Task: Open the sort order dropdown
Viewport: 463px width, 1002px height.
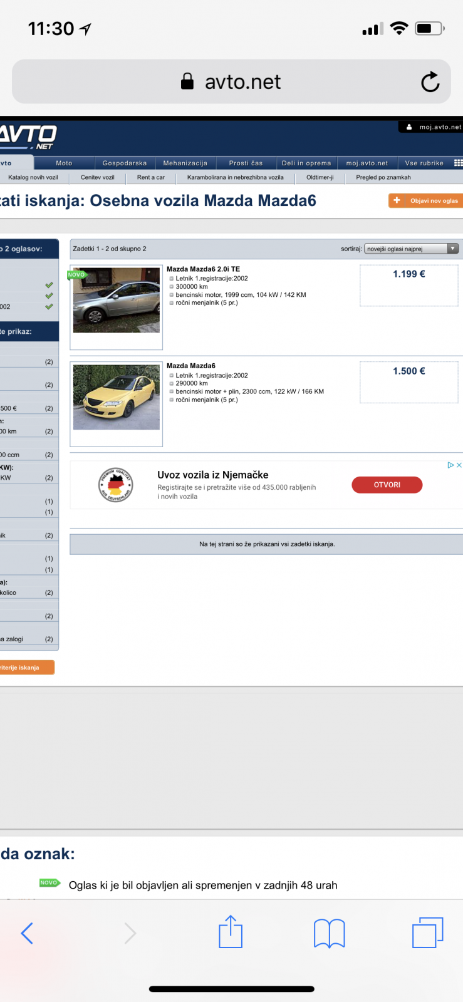Action: pos(412,249)
